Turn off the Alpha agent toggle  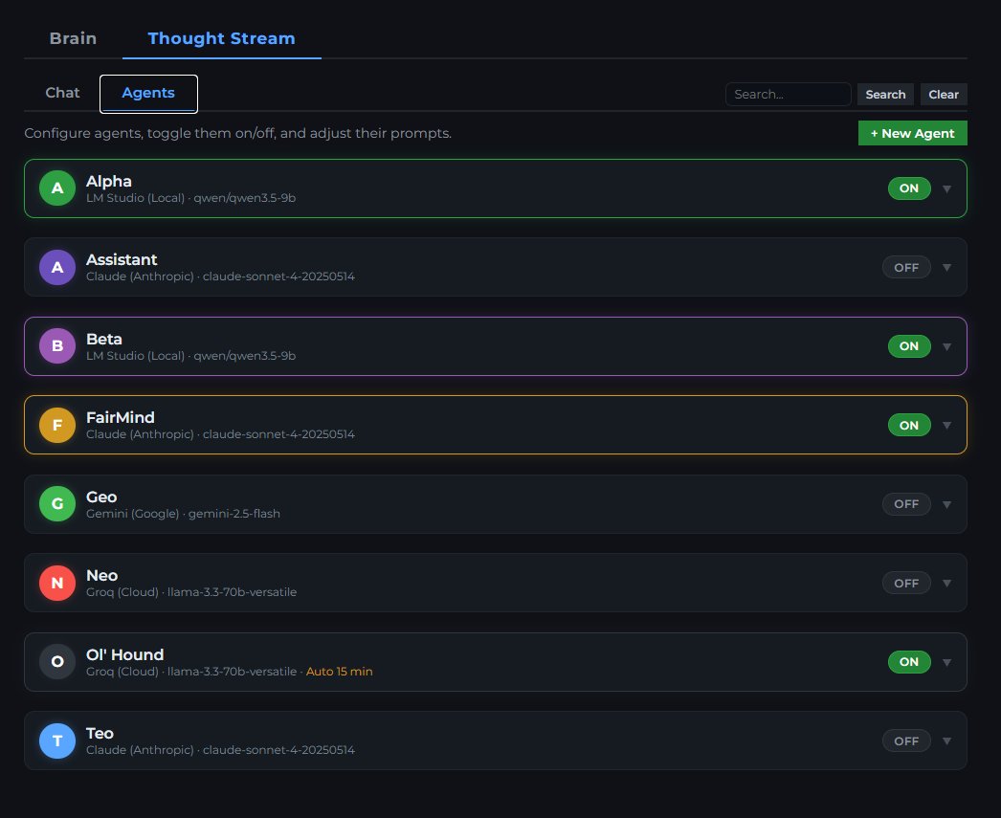coord(909,188)
